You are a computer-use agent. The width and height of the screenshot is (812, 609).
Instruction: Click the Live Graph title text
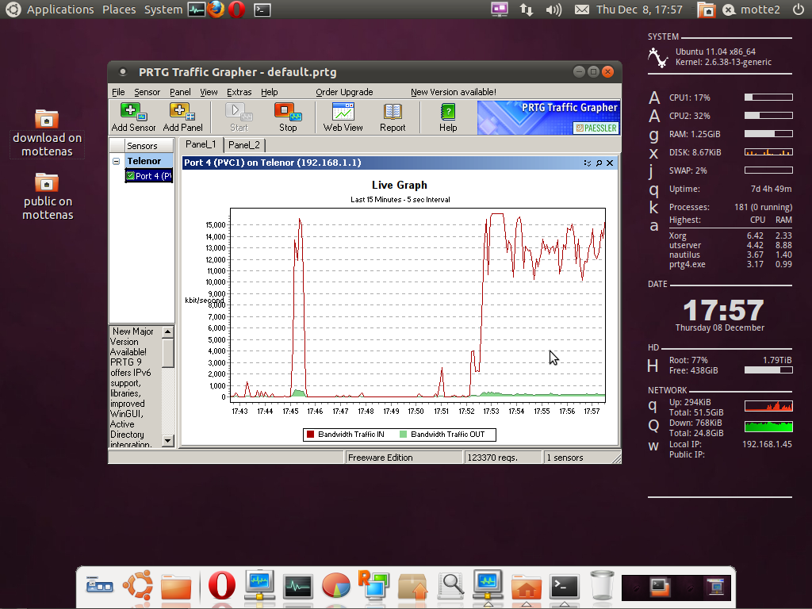point(400,185)
